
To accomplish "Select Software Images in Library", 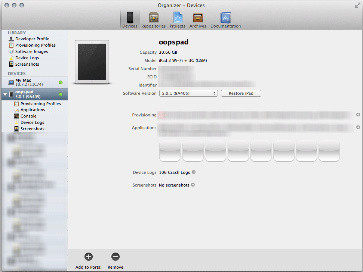I will click(31, 51).
